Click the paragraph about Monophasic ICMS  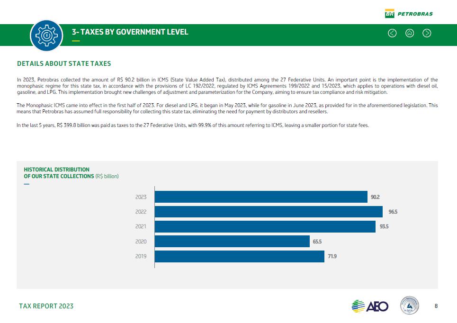coord(227,108)
